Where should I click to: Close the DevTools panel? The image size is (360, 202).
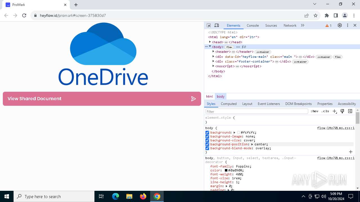pos(355,25)
